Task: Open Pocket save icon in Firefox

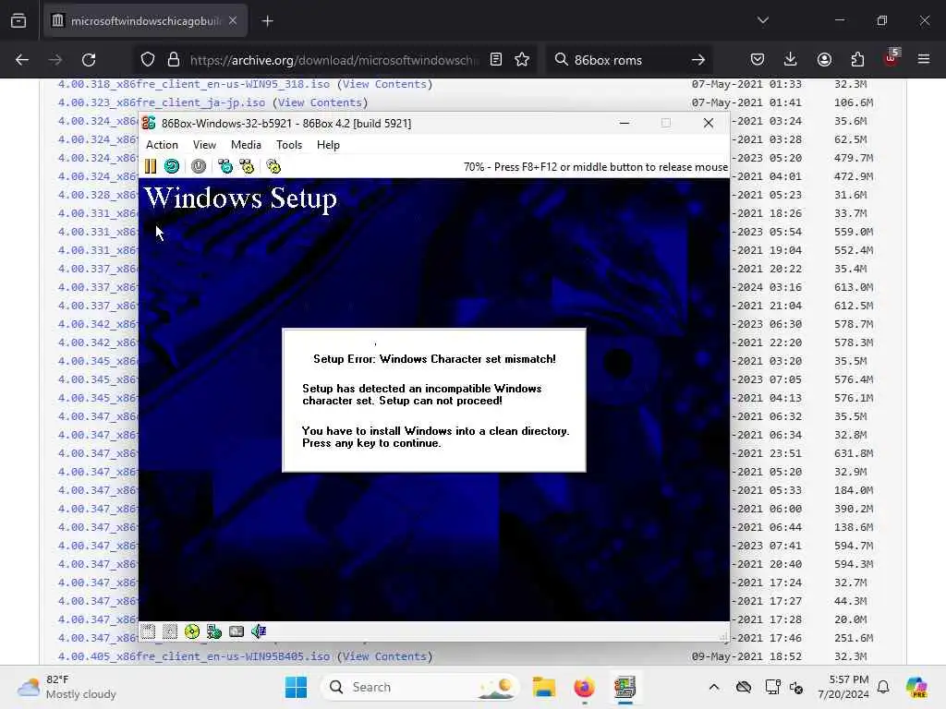Action: click(758, 59)
